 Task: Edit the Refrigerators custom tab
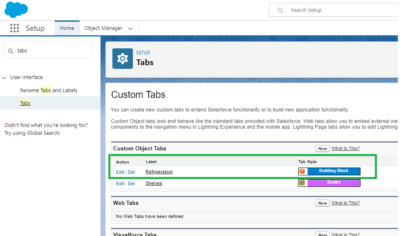[120, 172]
